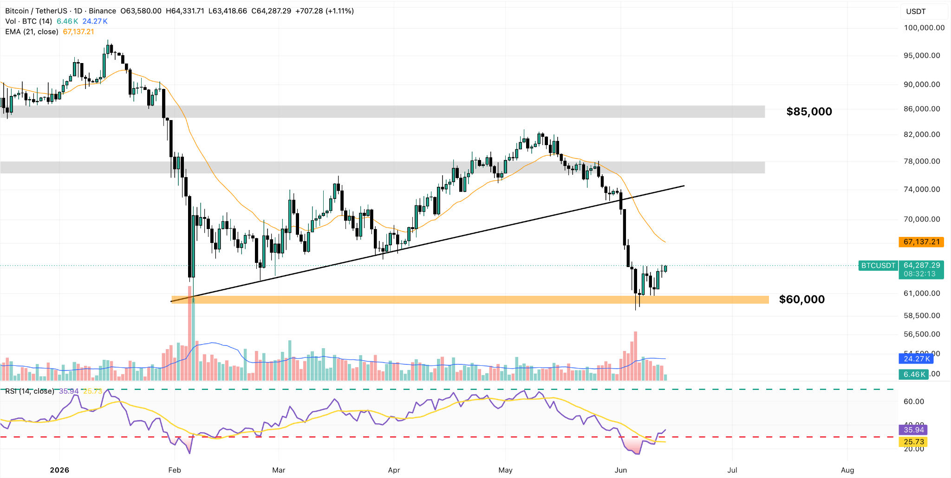
Task: Select the orange $60,000 support zone rectangle
Action: tap(470, 300)
